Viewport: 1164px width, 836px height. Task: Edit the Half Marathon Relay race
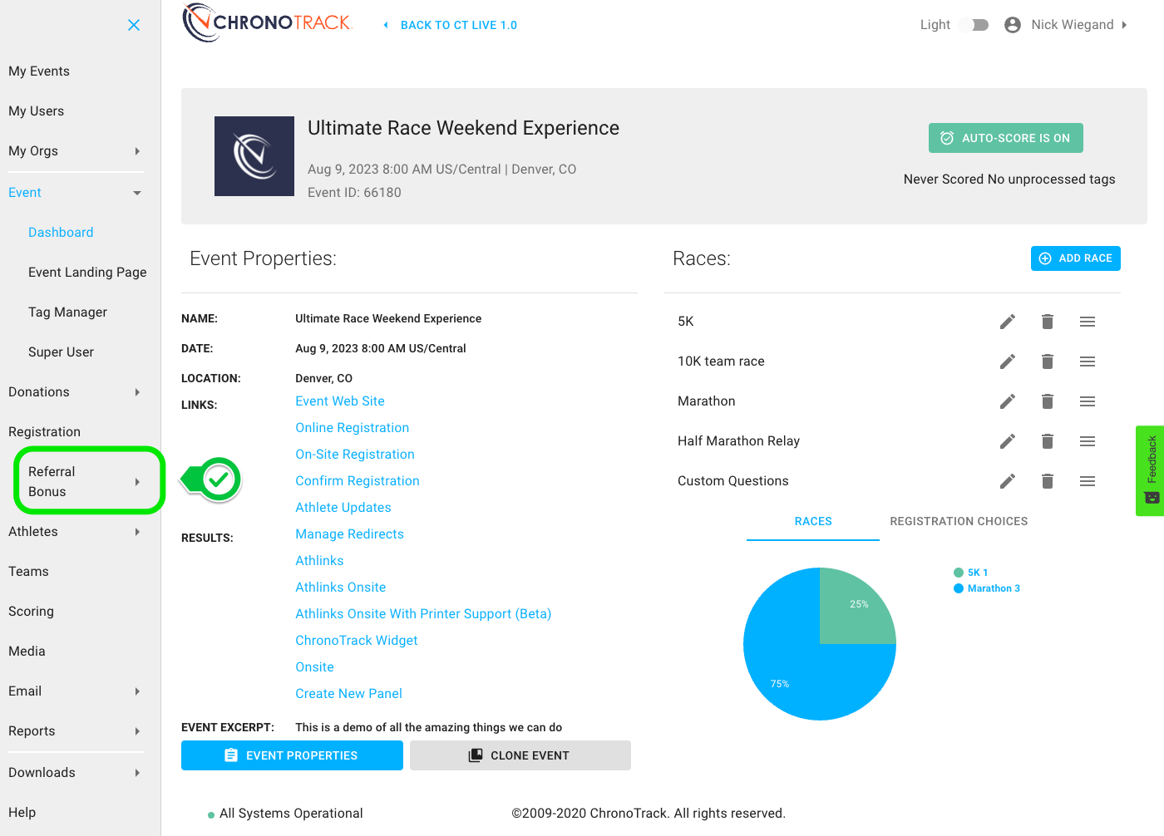1008,441
